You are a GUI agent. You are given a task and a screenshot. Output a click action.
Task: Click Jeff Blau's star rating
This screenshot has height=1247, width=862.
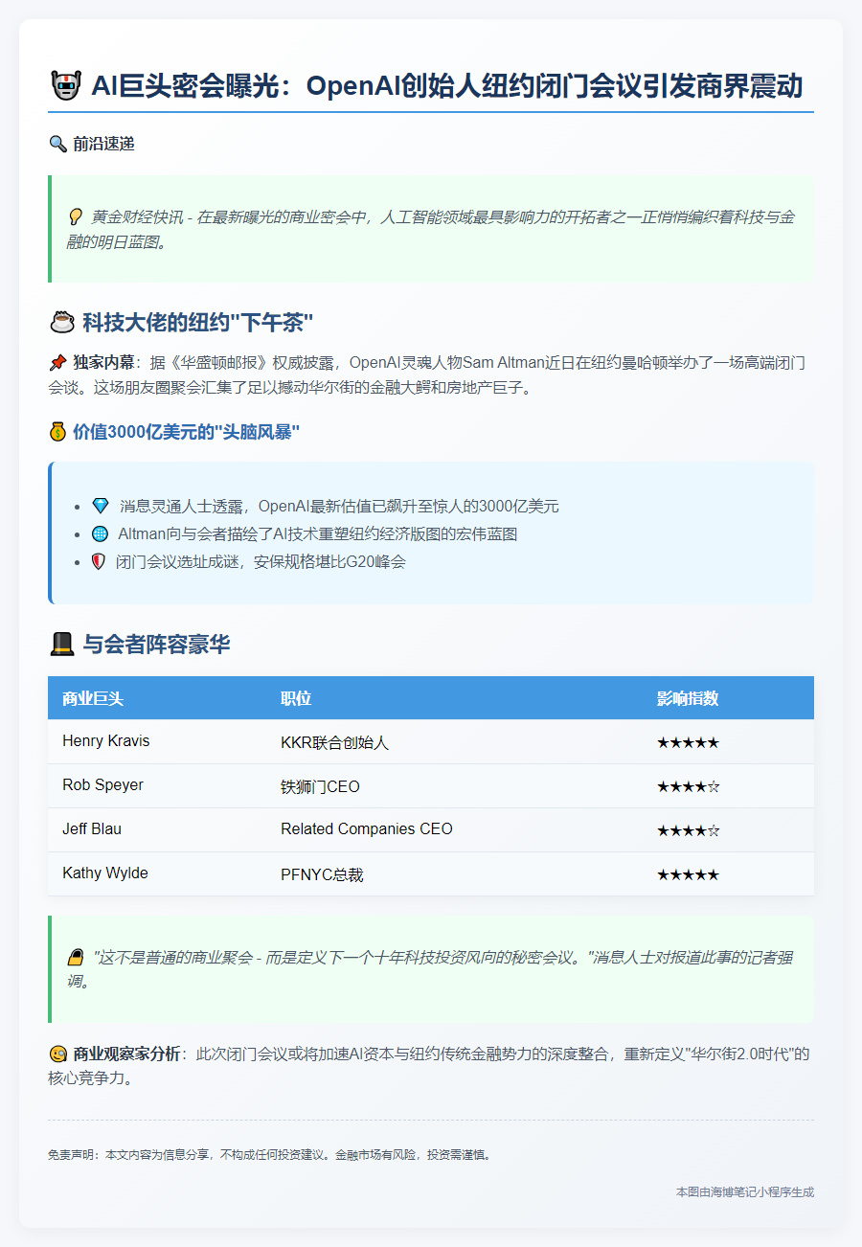pyautogui.click(x=688, y=830)
